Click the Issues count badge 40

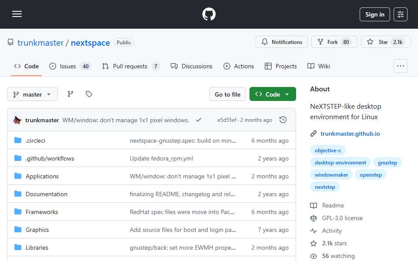pos(86,66)
